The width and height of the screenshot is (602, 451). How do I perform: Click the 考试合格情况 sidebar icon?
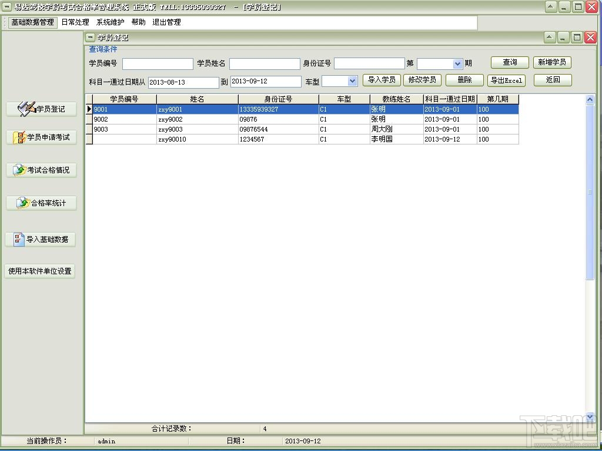pos(19,170)
